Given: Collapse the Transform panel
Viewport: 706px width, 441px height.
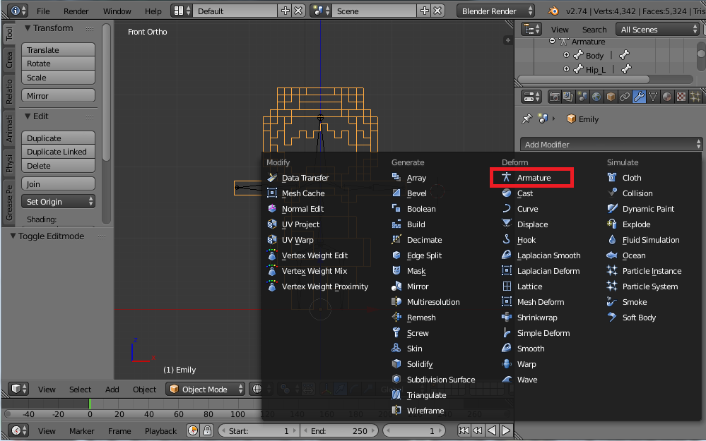Looking at the screenshot, I should click(x=28, y=28).
